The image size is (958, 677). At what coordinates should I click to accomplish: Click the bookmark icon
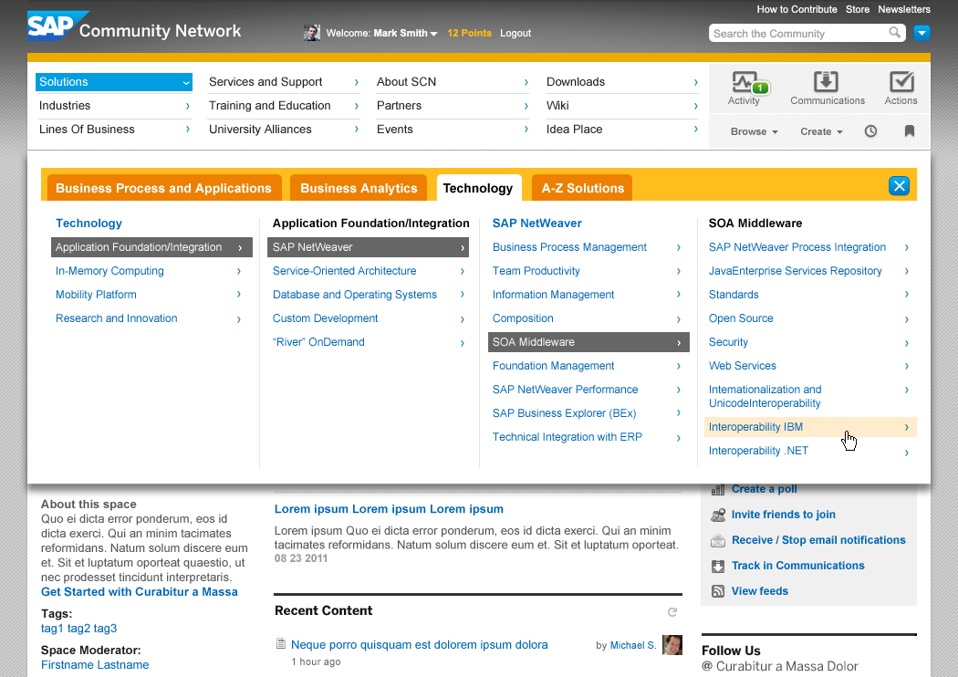909,131
